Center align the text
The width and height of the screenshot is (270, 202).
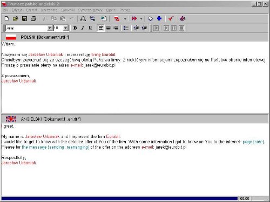click(x=108, y=28)
